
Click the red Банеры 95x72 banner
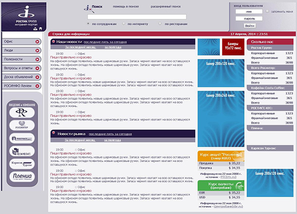click(x=233, y=47)
